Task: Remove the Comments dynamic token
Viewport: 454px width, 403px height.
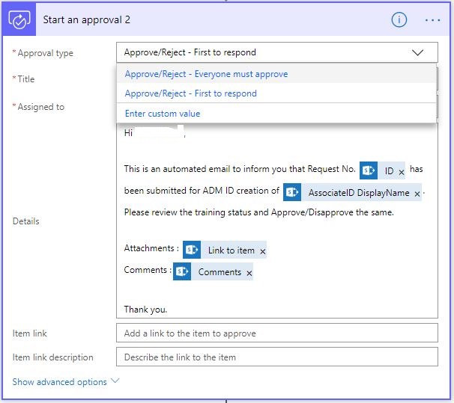Action: (x=249, y=273)
